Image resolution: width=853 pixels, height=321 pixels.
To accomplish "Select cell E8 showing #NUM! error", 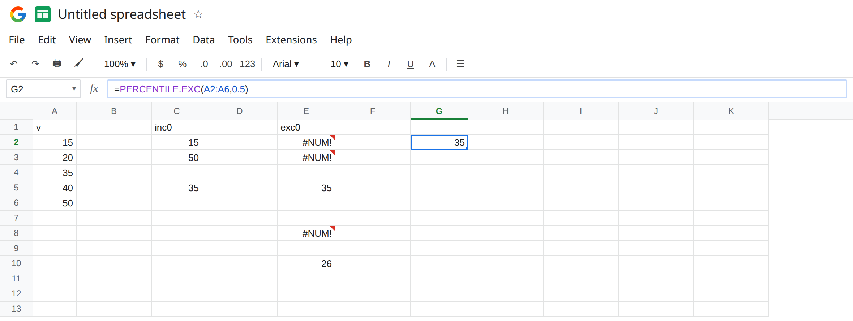I will point(306,233).
